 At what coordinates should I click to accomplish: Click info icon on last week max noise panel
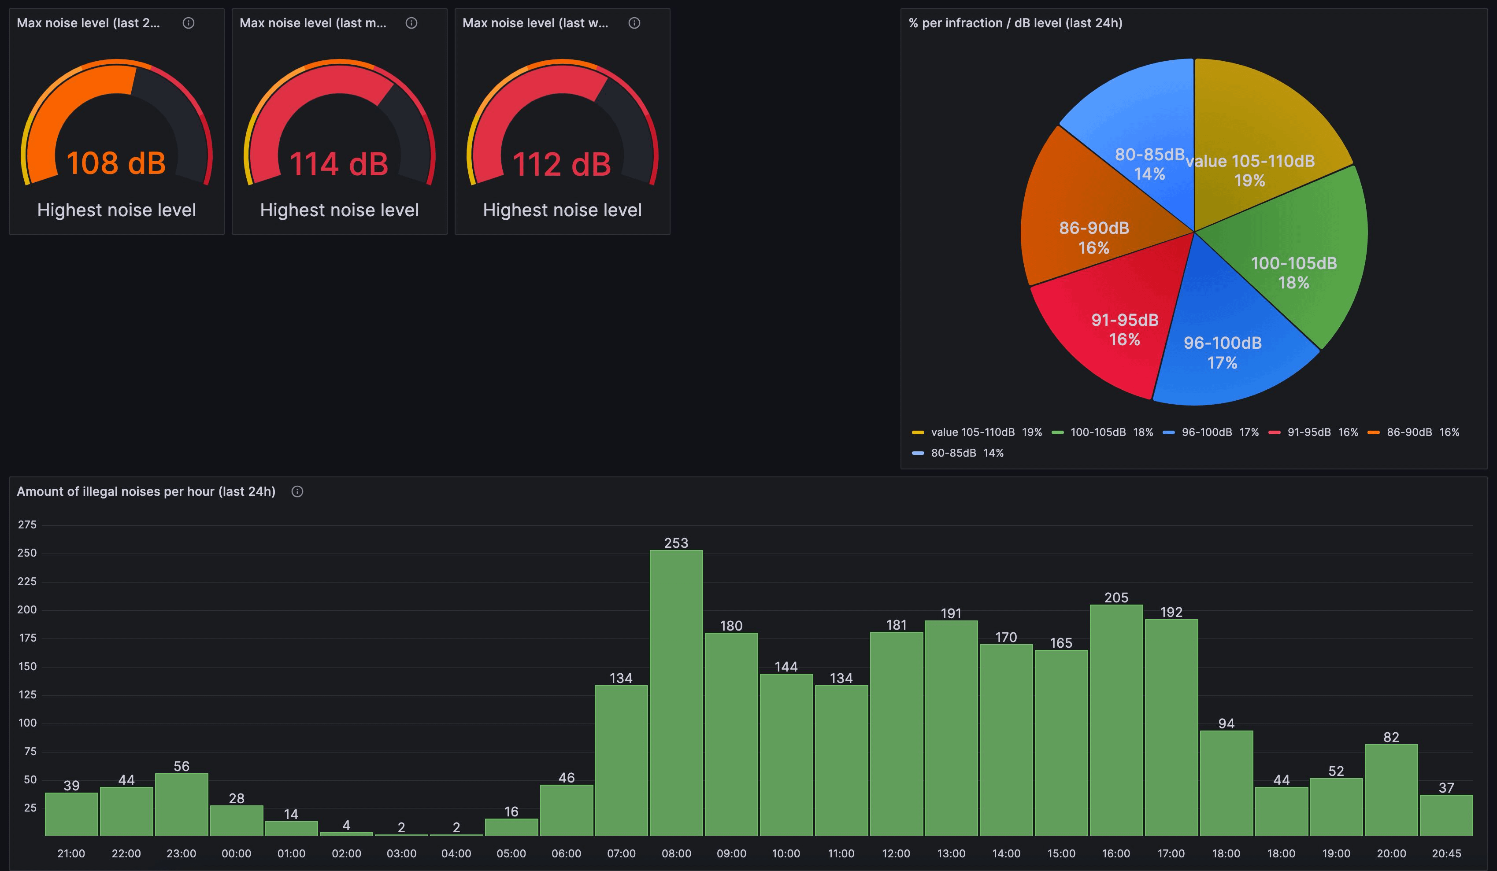[x=634, y=23]
